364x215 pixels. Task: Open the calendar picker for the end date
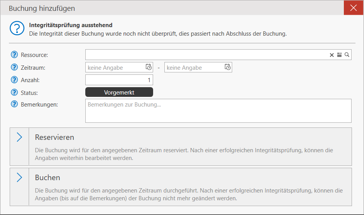[228, 67]
